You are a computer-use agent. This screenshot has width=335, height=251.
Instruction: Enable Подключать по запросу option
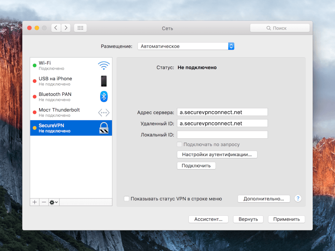179,144
